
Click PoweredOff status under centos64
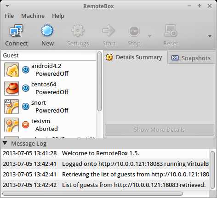tap(52, 92)
